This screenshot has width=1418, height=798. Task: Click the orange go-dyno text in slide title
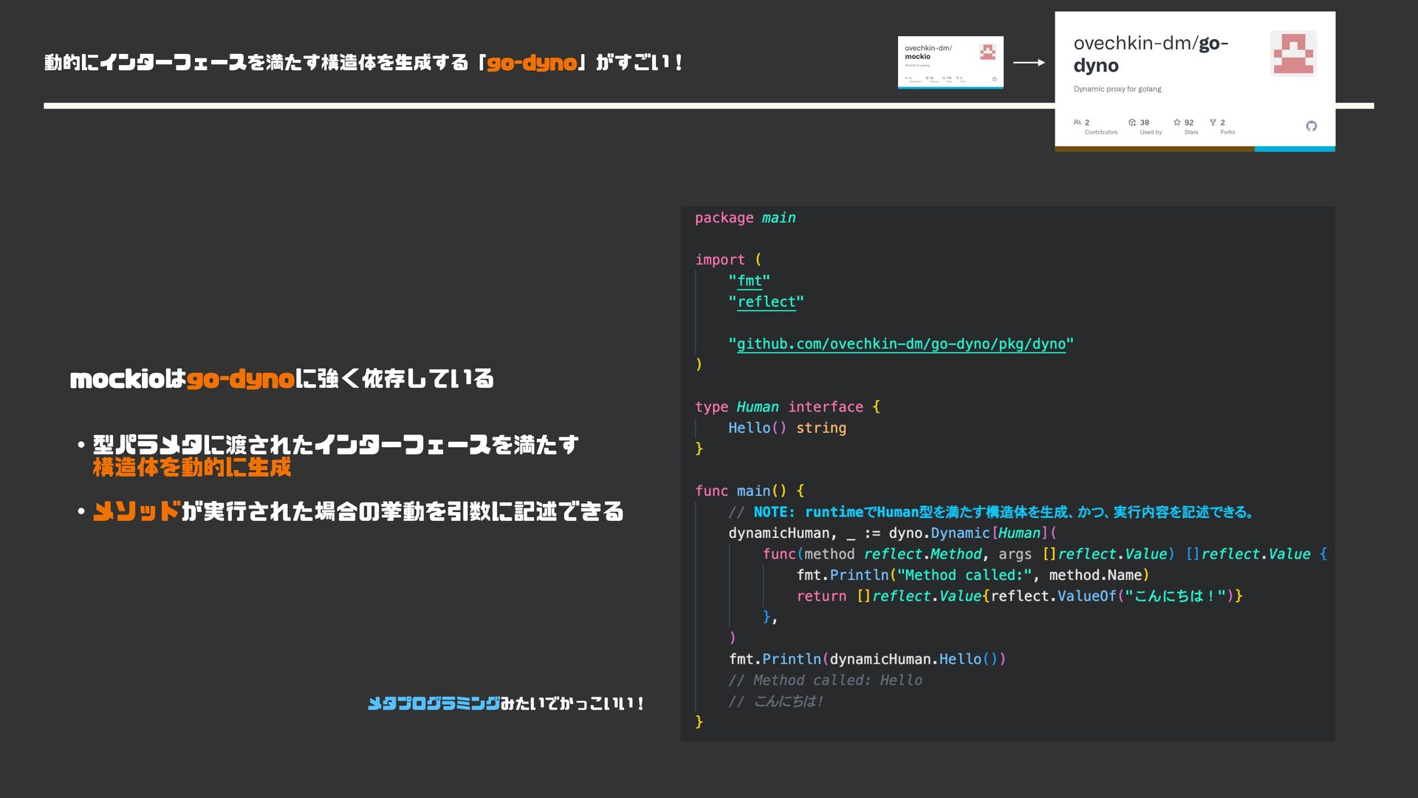[x=531, y=63]
